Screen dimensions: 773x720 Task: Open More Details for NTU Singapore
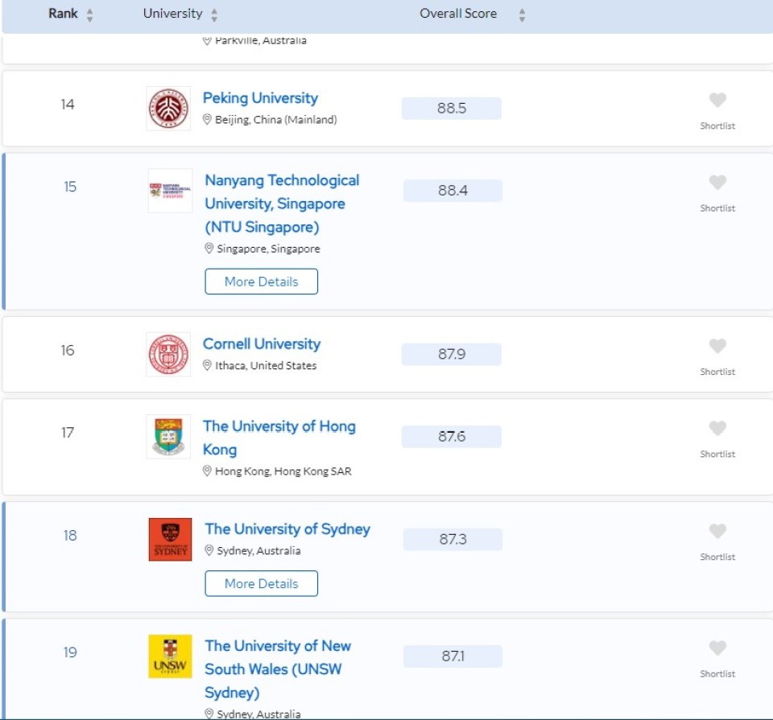point(262,282)
